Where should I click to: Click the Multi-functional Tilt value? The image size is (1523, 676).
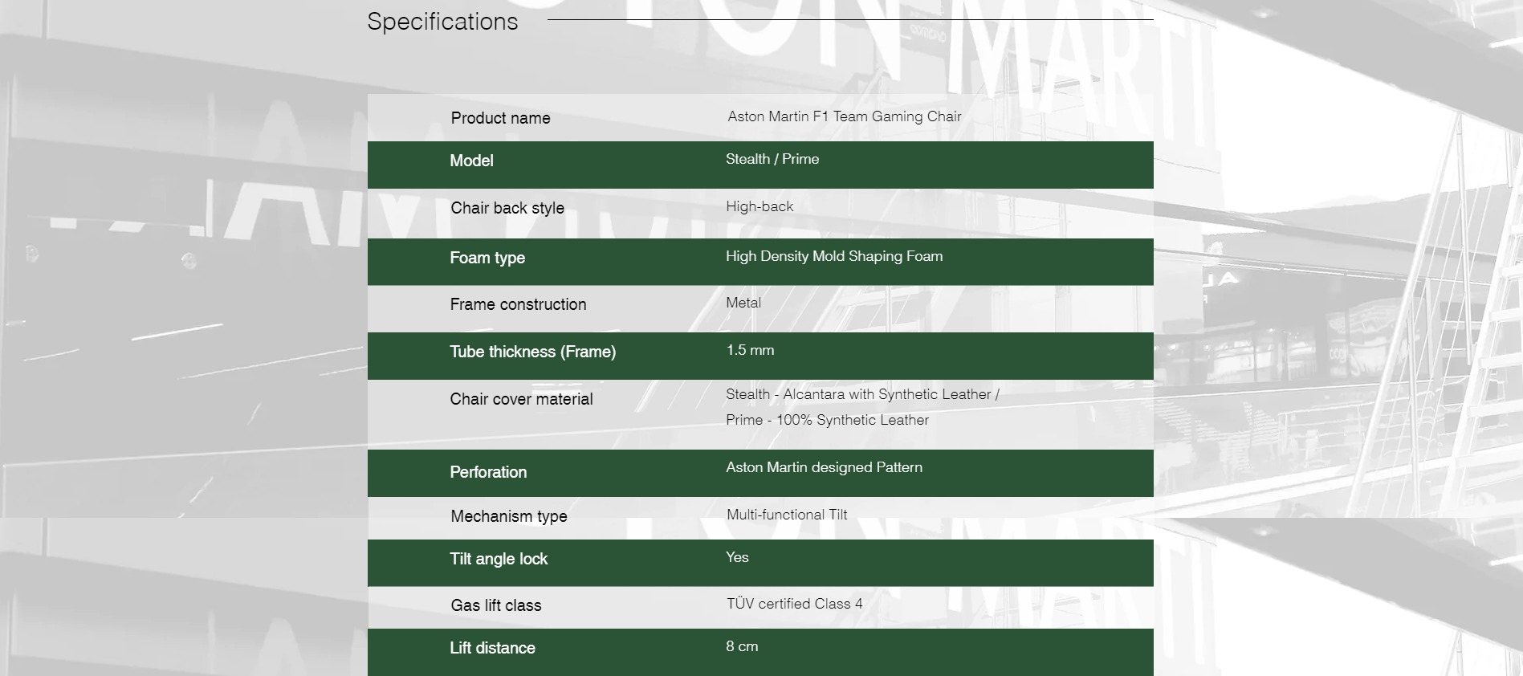786,515
